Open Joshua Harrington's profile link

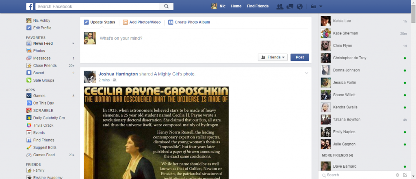click(x=118, y=74)
